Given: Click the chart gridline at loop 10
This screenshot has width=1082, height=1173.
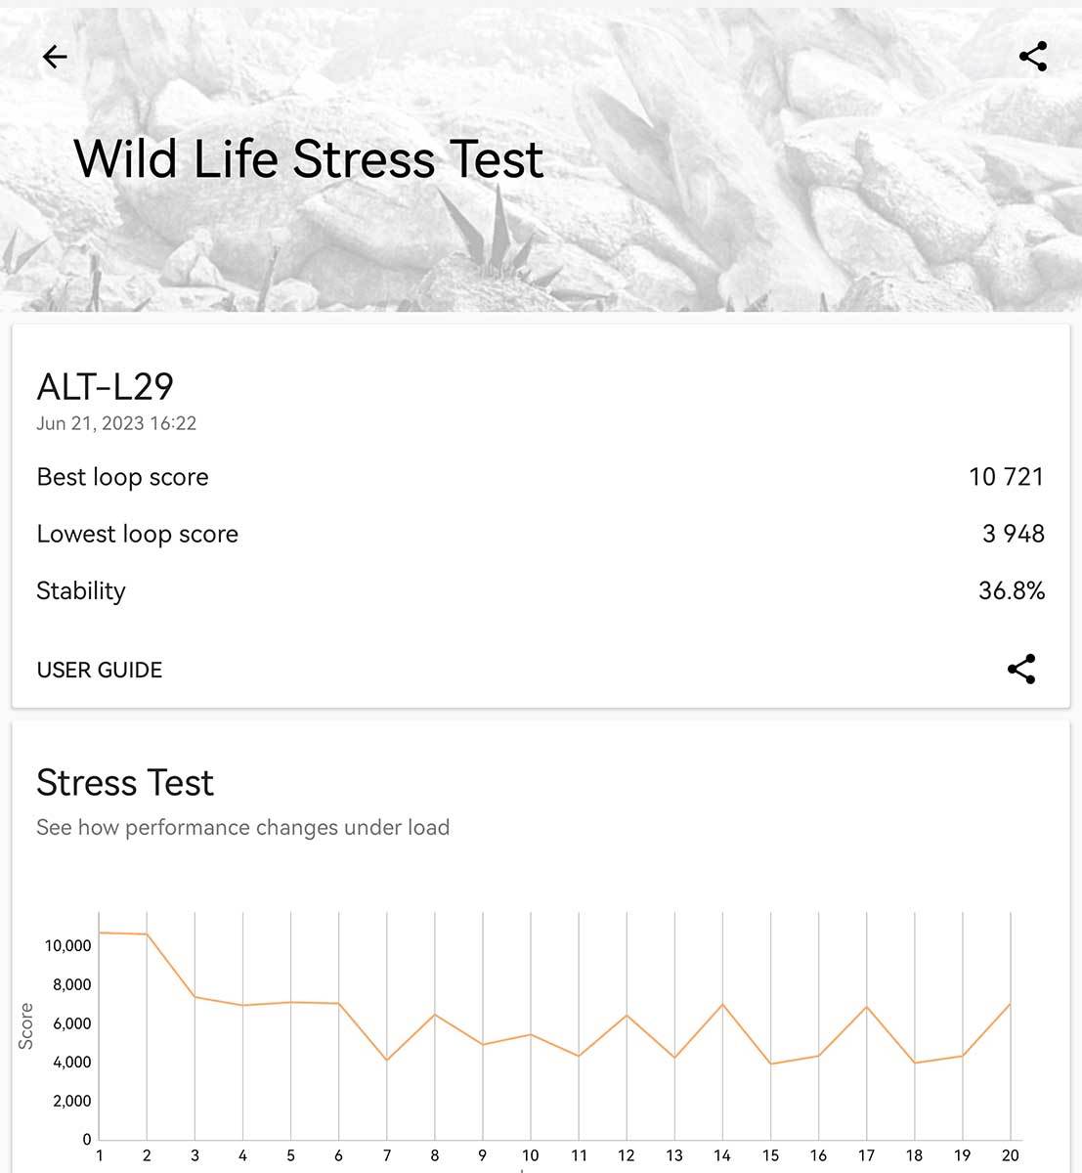Looking at the screenshot, I should 532,1026.
